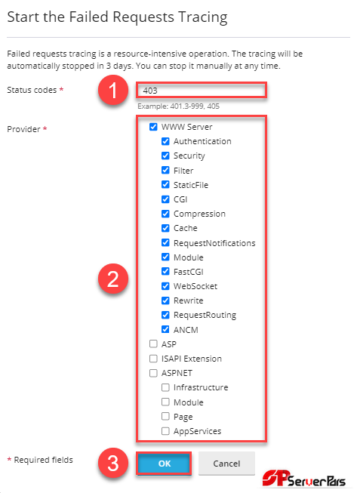The width and height of the screenshot is (357, 493).
Task: Disable the Security provider checkbox
Action: click(x=165, y=156)
